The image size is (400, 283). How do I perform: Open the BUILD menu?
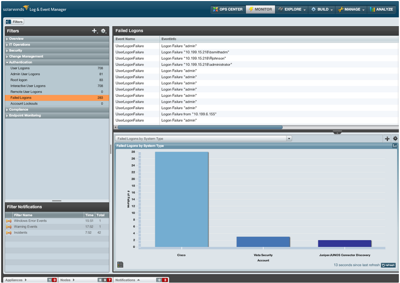coord(322,10)
